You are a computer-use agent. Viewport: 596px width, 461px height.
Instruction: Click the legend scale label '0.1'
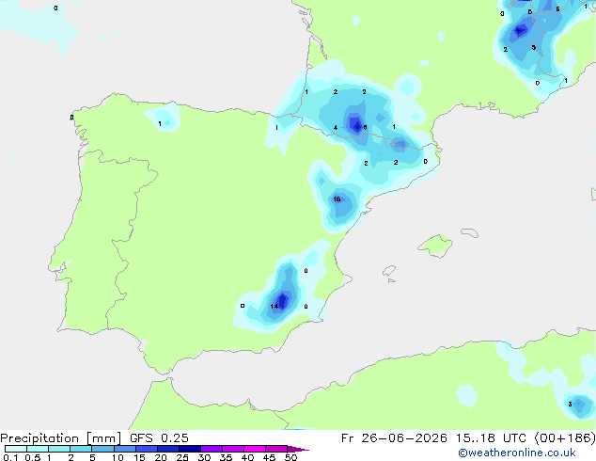coord(10,457)
